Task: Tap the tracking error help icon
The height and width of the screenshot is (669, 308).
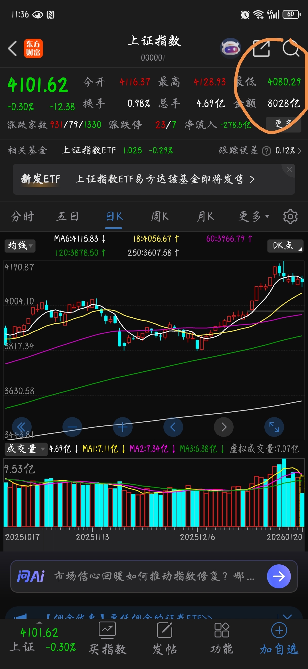Action: (x=266, y=151)
